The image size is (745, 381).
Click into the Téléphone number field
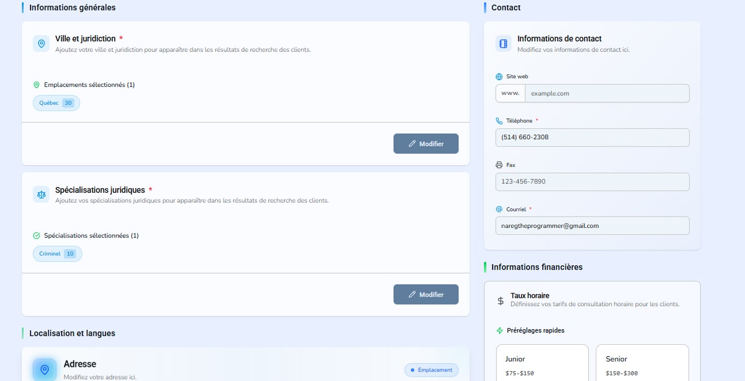click(x=592, y=138)
